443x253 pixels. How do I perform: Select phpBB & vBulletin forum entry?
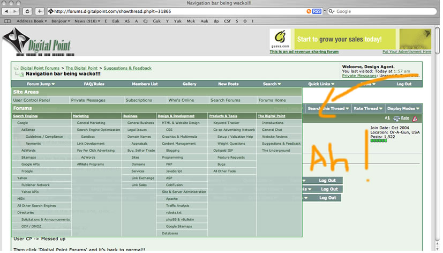180,219
